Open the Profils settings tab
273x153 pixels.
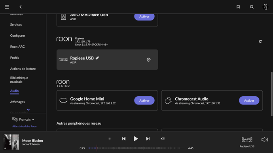point(15,58)
